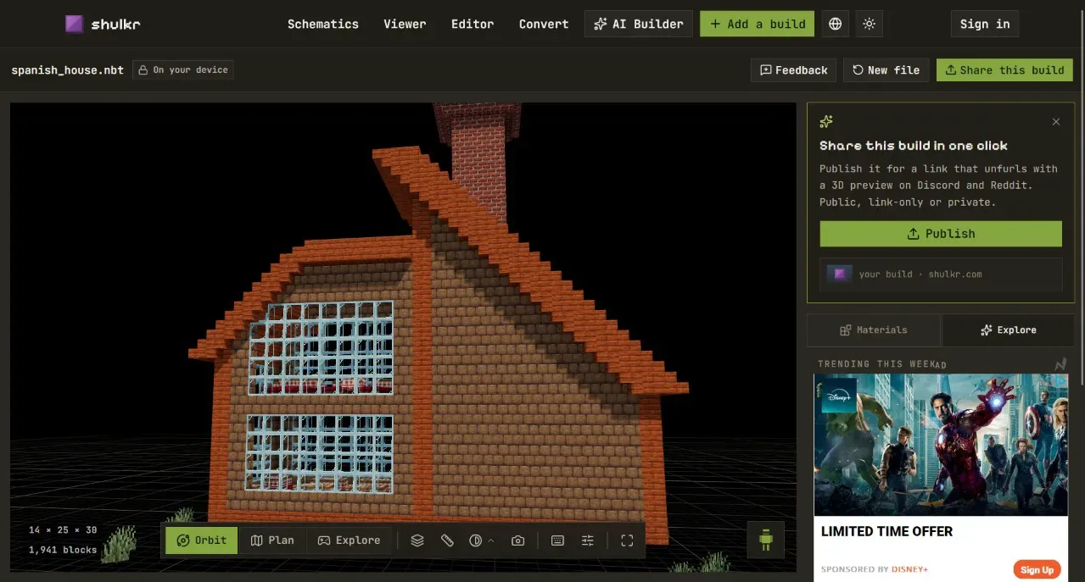
Task: Open the language globe selector
Action: point(835,24)
